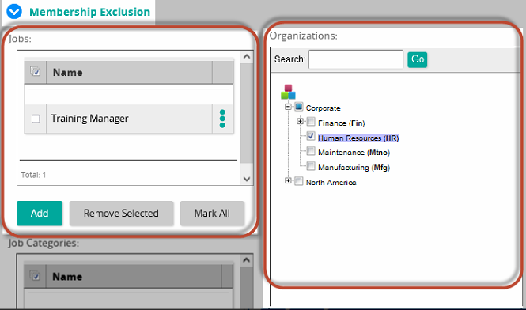Select Manufacturing (Mfg) tree label

click(x=354, y=168)
